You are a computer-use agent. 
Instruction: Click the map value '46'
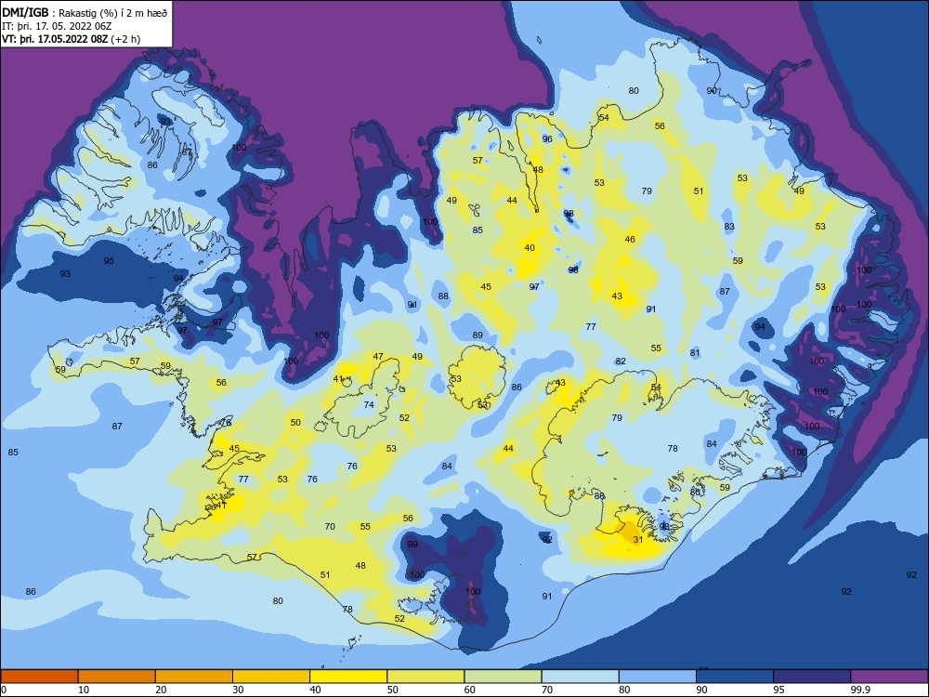630,240
